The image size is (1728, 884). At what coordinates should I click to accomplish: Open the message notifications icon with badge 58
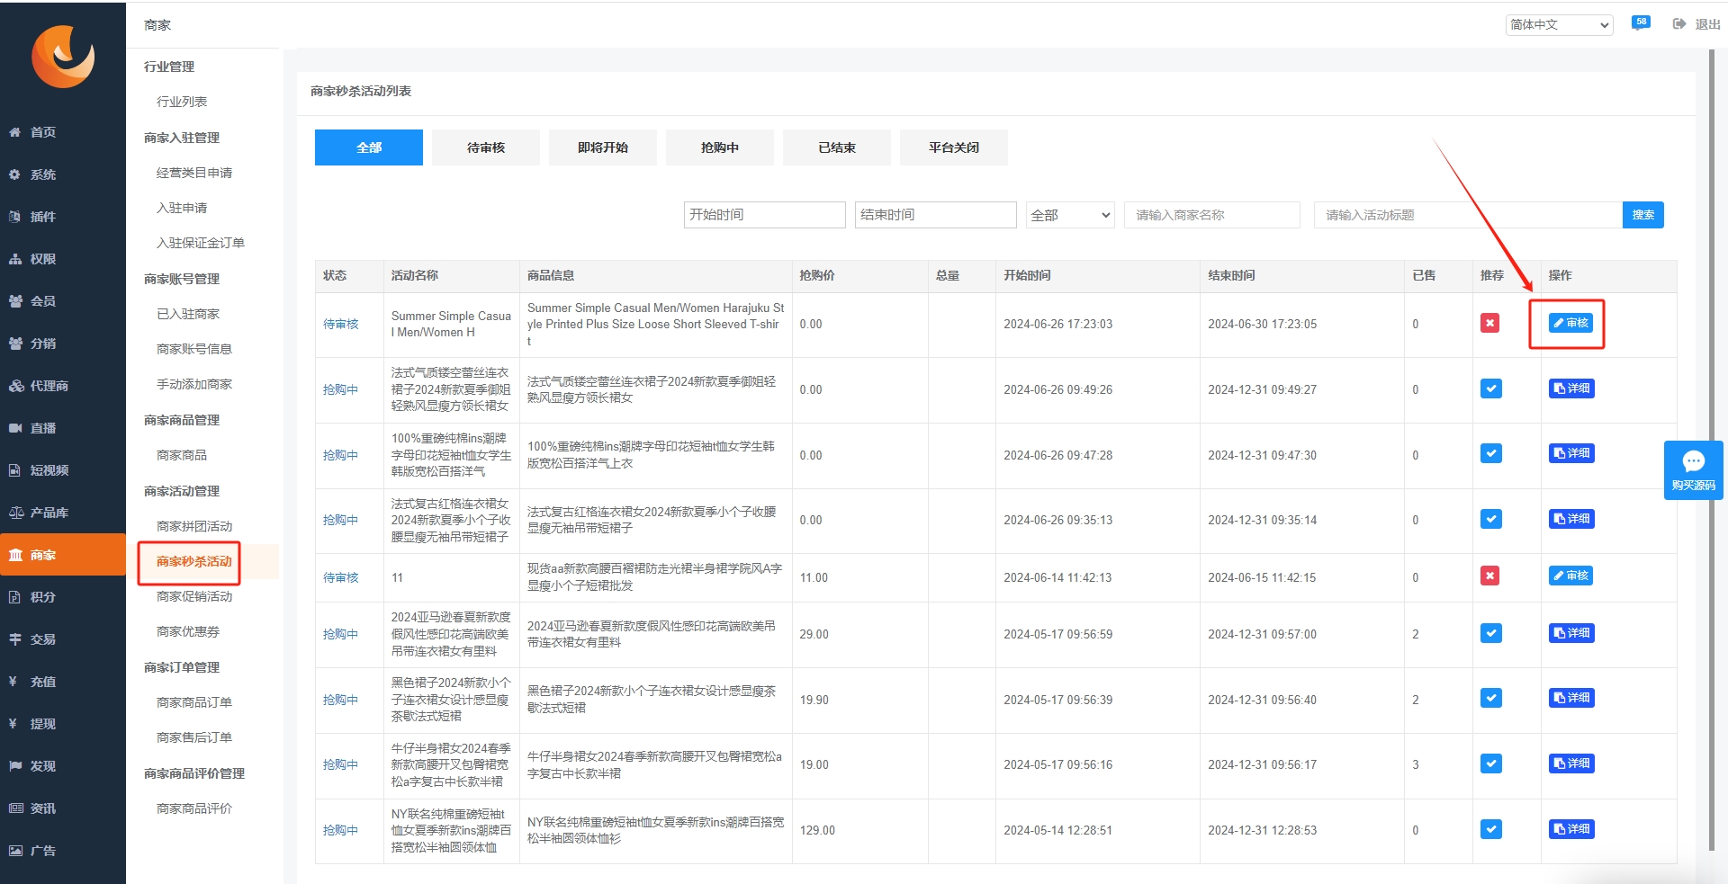pos(1641,23)
